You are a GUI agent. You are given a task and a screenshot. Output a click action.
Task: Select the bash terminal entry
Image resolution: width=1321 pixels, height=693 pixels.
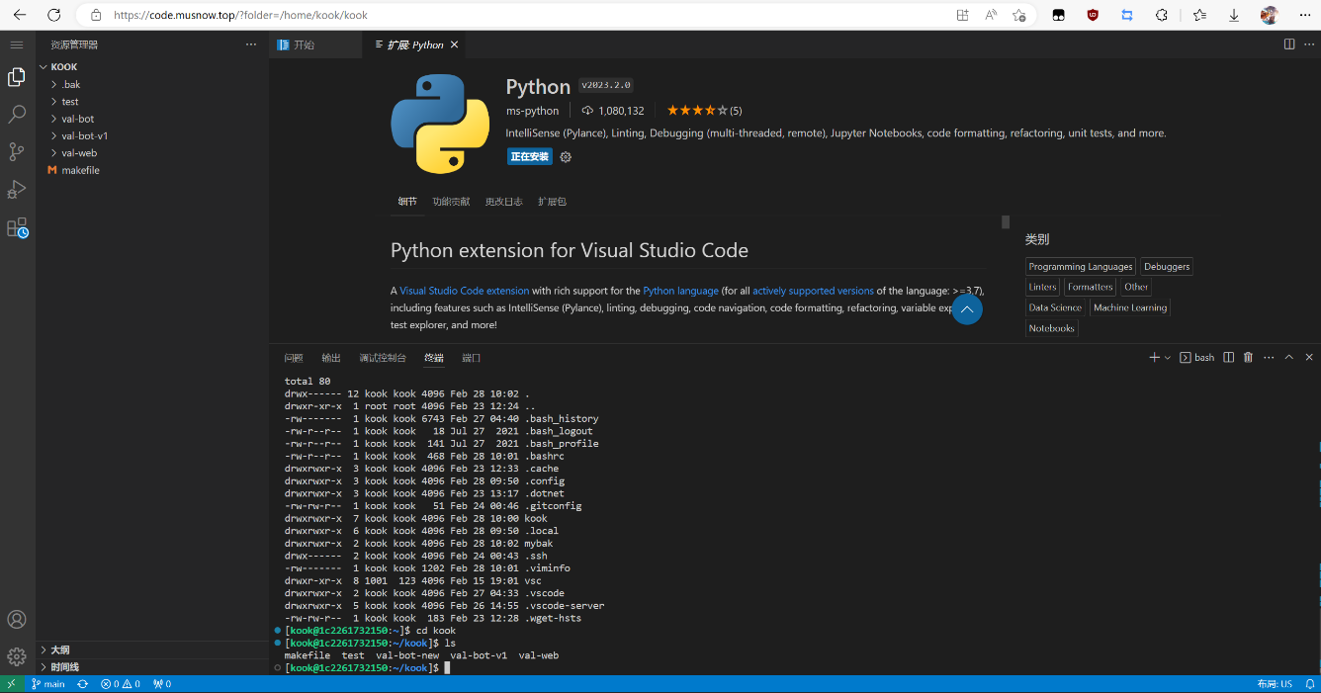tap(1197, 358)
